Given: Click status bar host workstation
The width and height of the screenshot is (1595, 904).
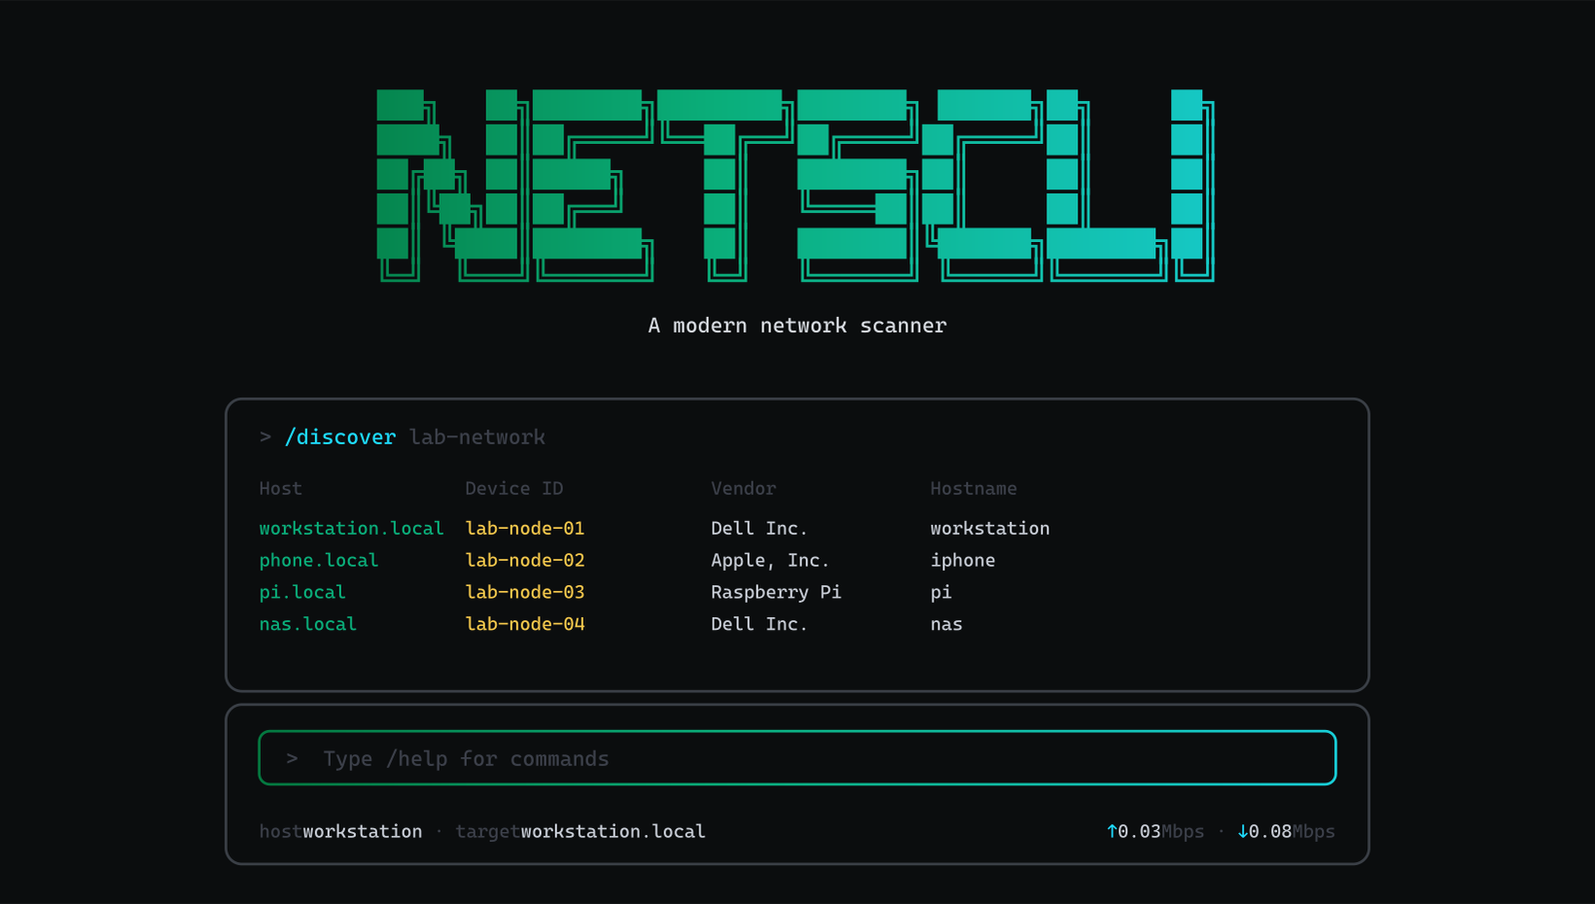Looking at the screenshot, I should point(363,832).
